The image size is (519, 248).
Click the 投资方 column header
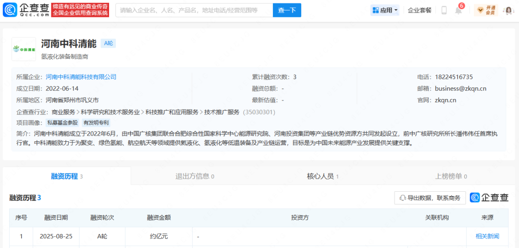coord(300,218)
